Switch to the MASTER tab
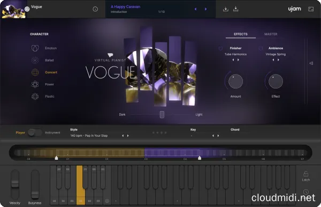This screenshot has width=321, height=207. (271, 34)
